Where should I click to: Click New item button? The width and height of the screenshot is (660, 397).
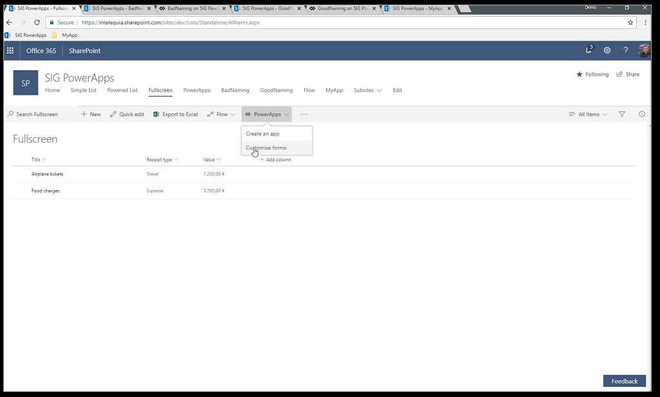pos(91,114)
